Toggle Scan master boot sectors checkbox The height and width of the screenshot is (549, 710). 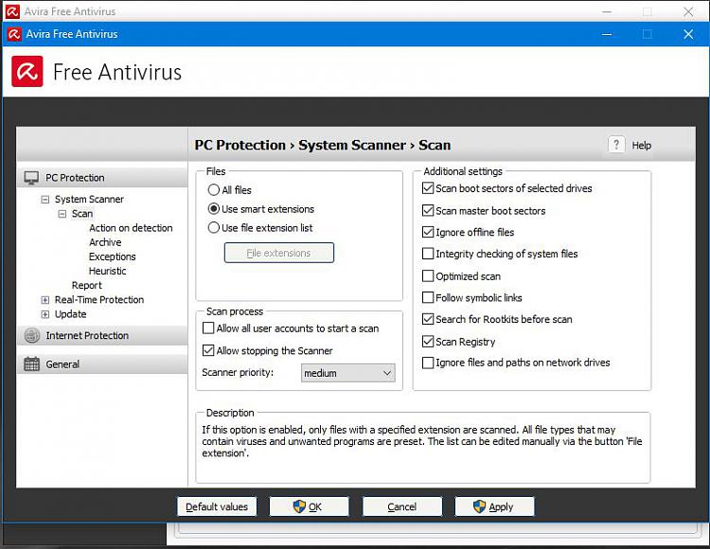pyautogui.click(x=428, y=210)
